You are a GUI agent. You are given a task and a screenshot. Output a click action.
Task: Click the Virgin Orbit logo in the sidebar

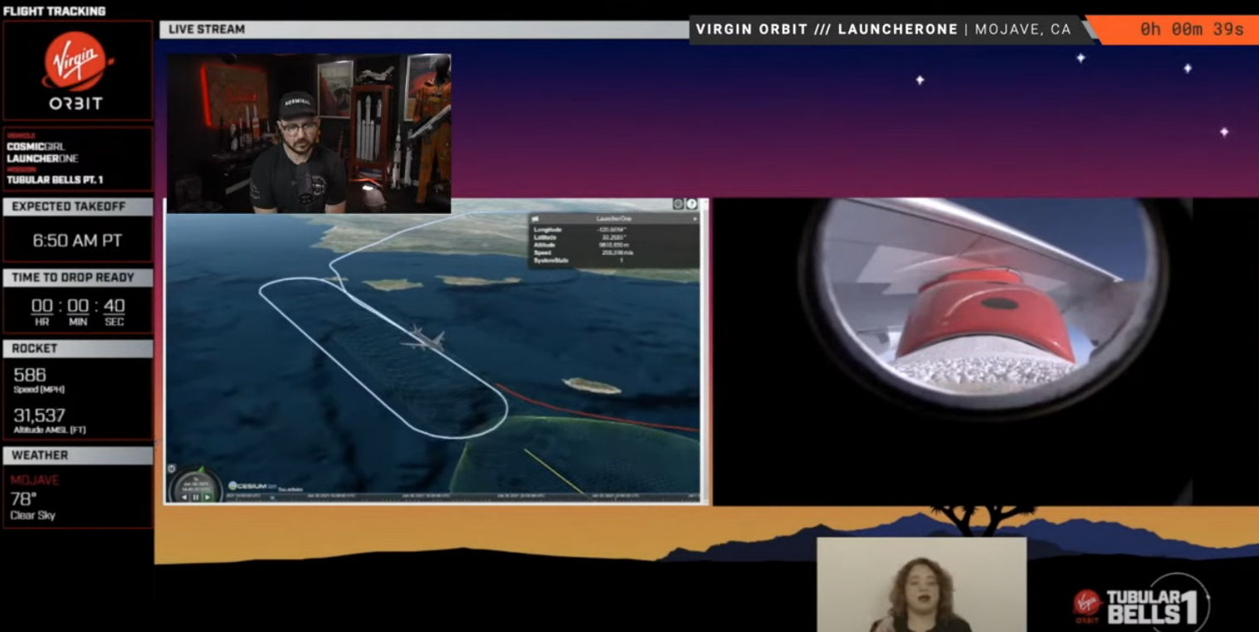pos(77,70)
